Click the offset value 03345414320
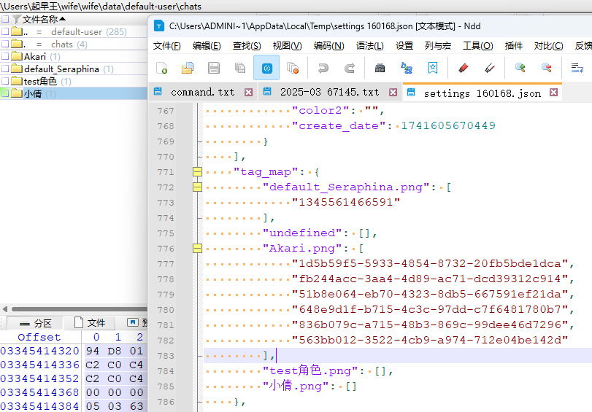 pos(39,351)
